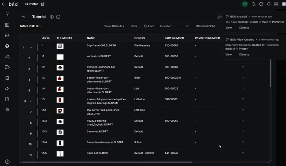Open the branches icon in left sidebar

click(x=7, y=14)
